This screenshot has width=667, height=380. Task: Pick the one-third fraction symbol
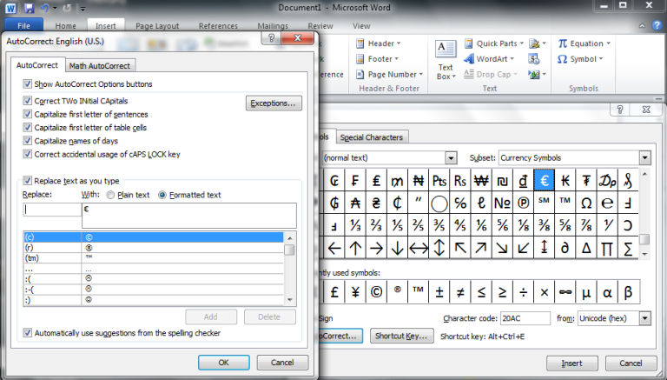(x=355, y=225)
